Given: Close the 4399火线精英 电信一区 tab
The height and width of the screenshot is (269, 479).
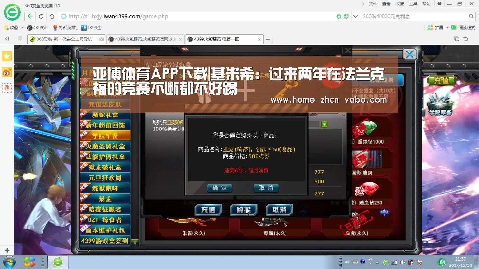Looking at the screenshot, I should (259, 39).
